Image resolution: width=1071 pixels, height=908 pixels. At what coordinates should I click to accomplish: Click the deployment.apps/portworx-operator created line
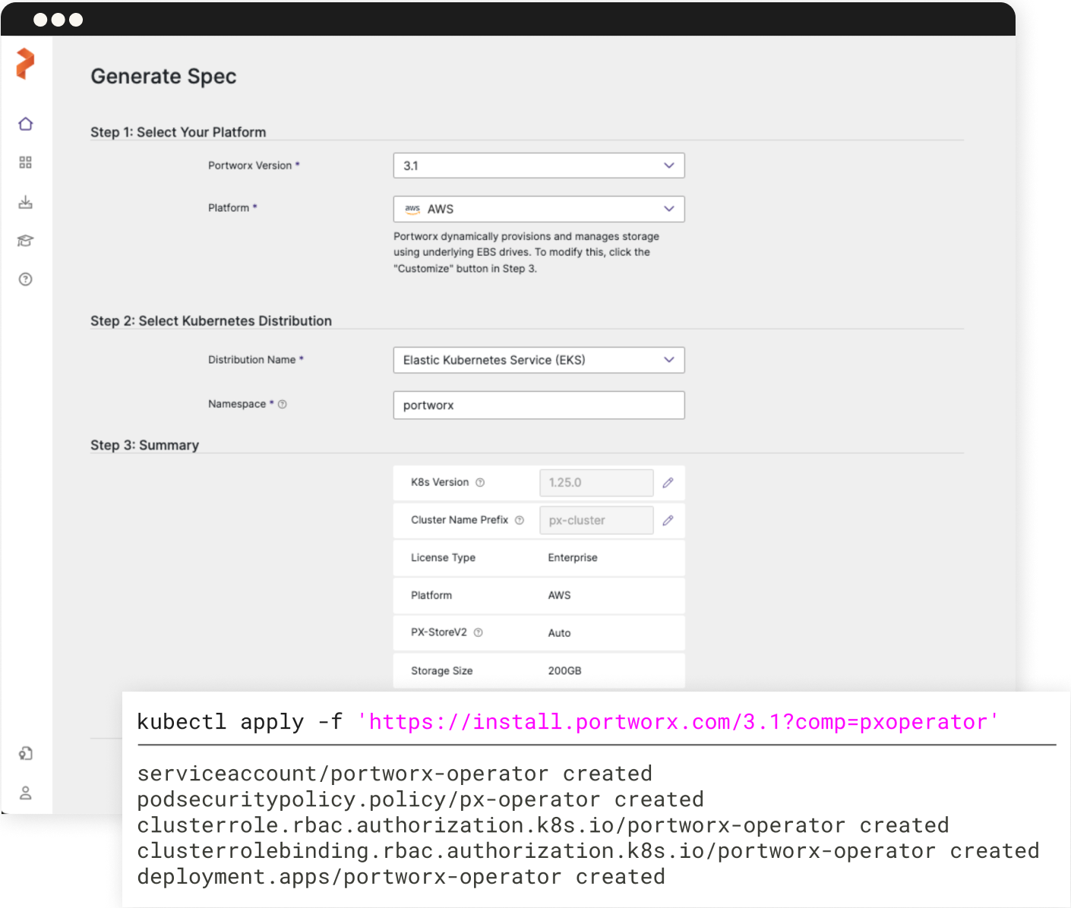[x=401, y=877]
